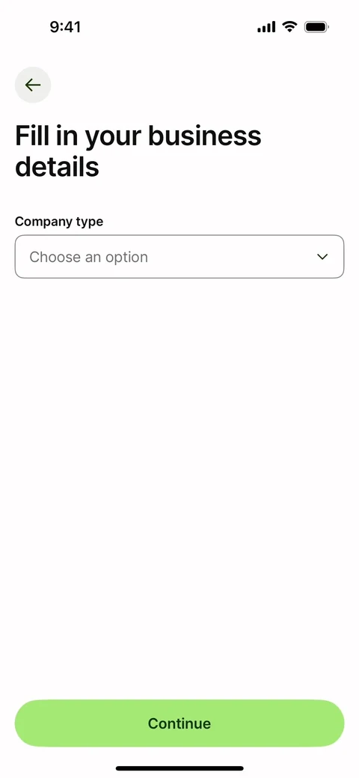Image resolution: width=359 pixels, height=778 pixels.
Task: Open the Company type dropdown
Action: tap(179, 257)
